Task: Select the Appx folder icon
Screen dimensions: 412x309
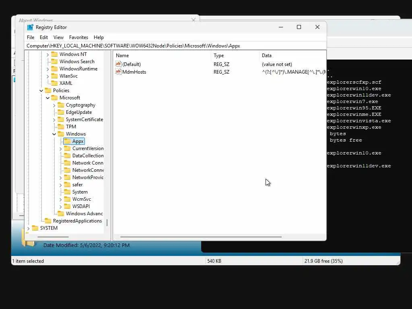Action: tap(67, 141)
